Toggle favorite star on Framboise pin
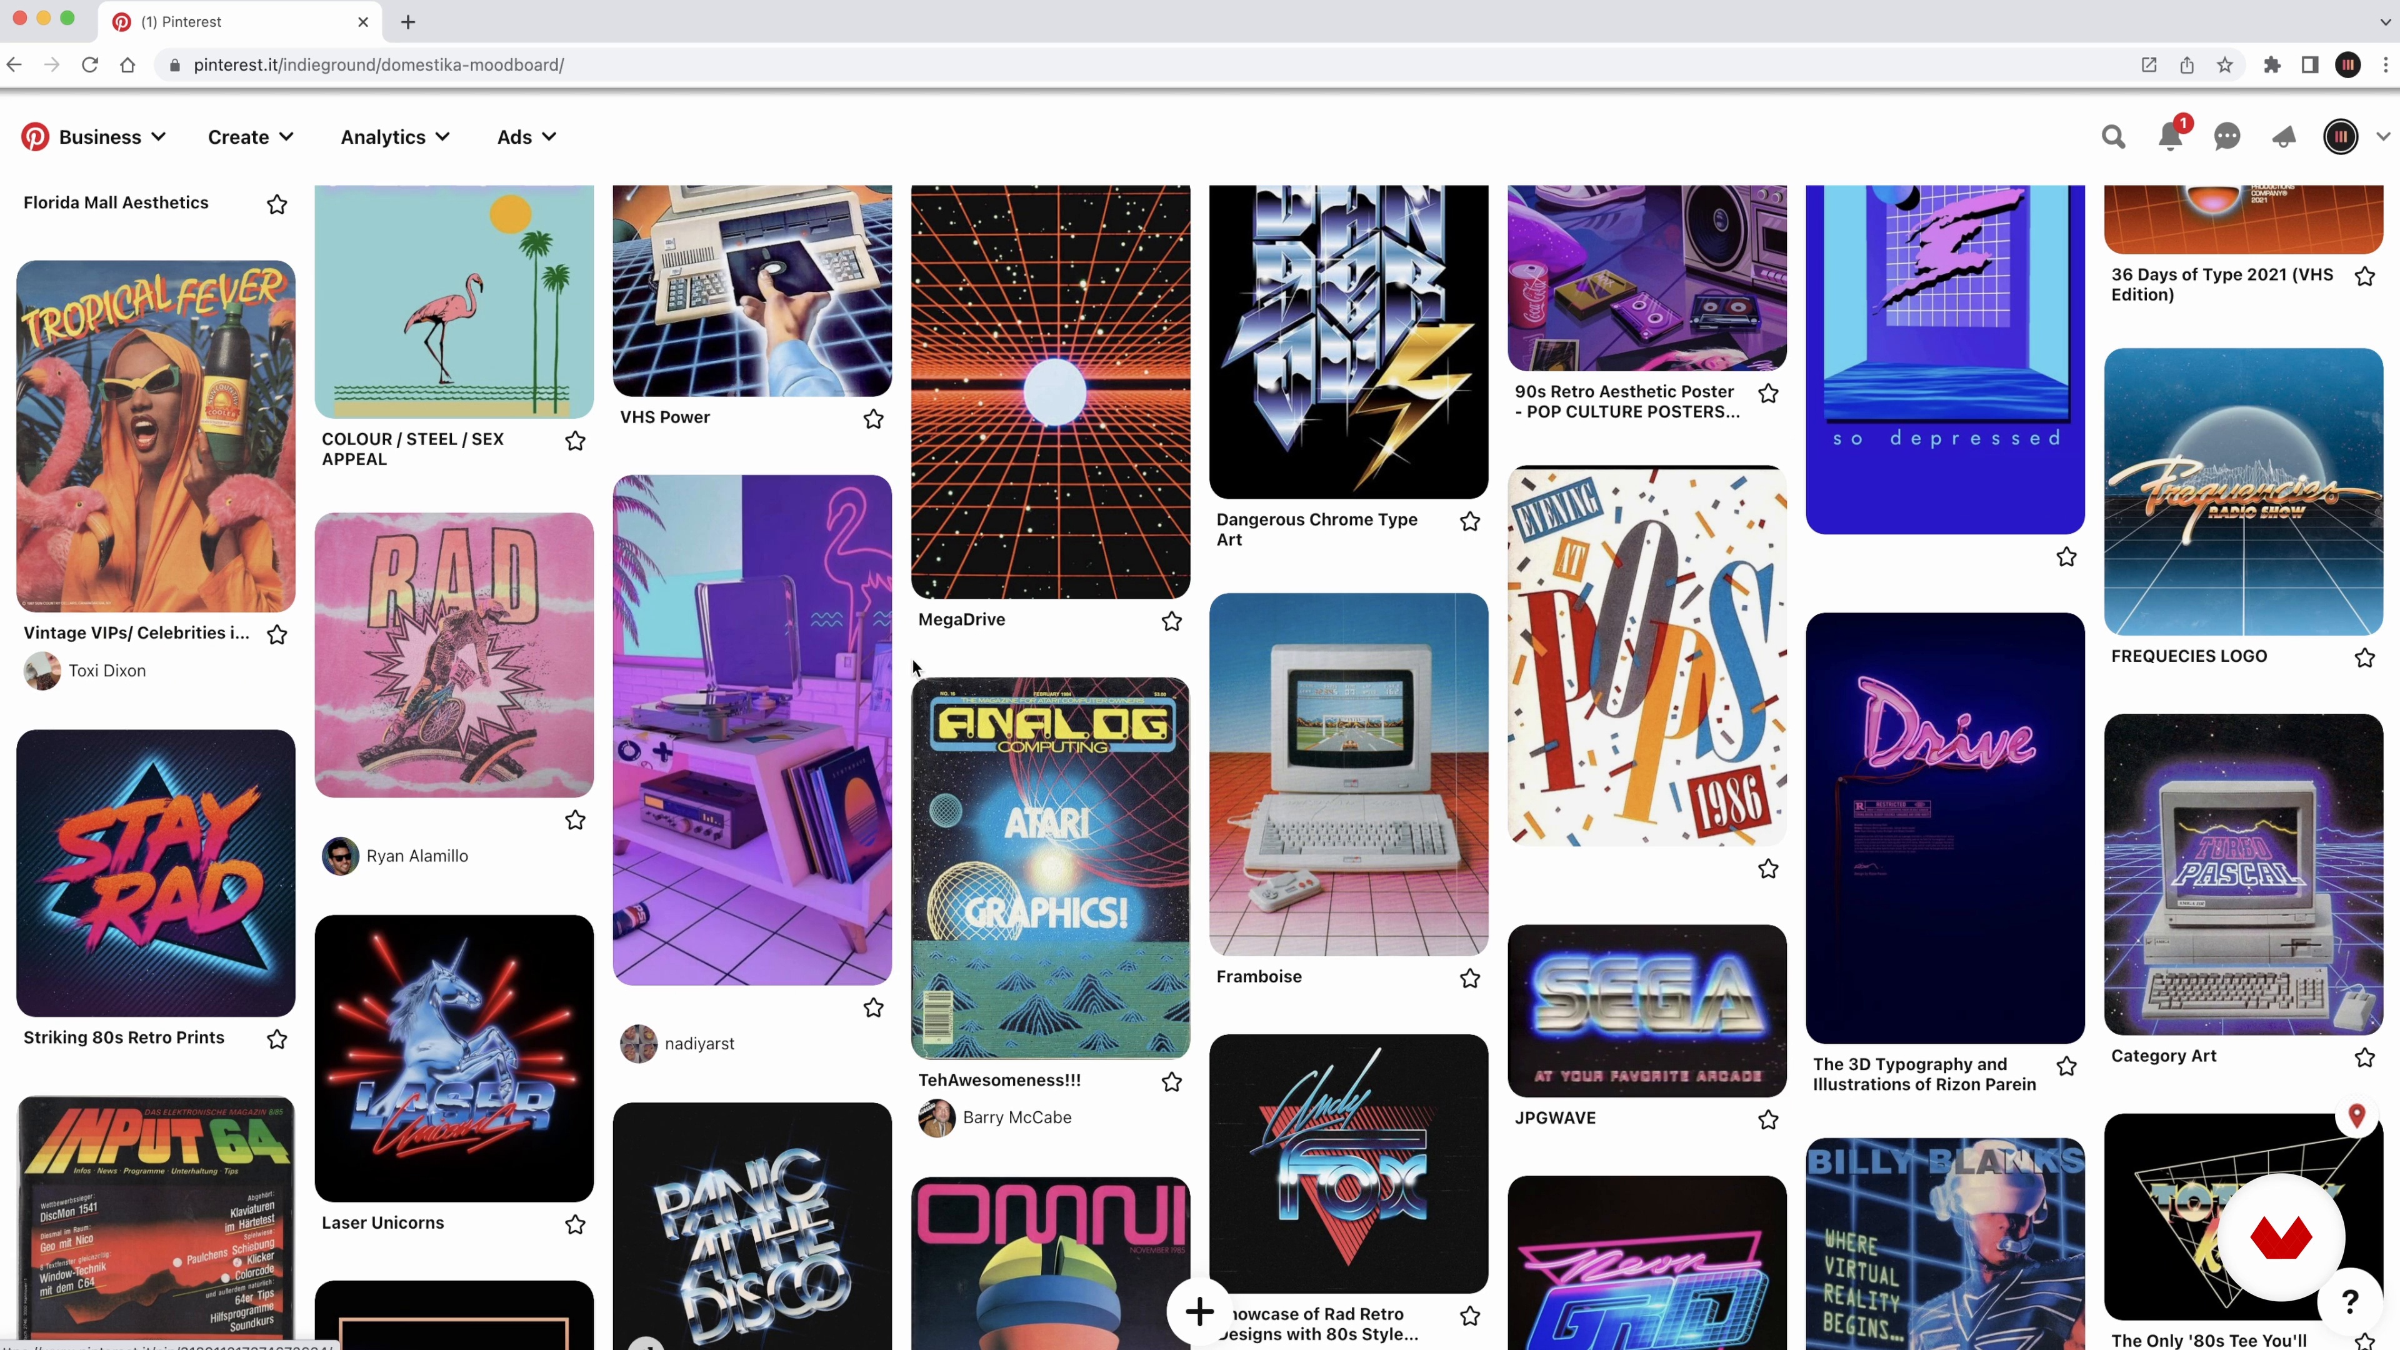The height and width of the screenshot is (1350, 2400). (x=1469, y=977)
